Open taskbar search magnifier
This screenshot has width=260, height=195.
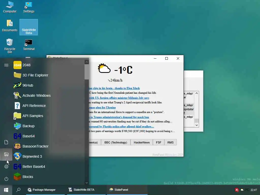coord(18,190)
